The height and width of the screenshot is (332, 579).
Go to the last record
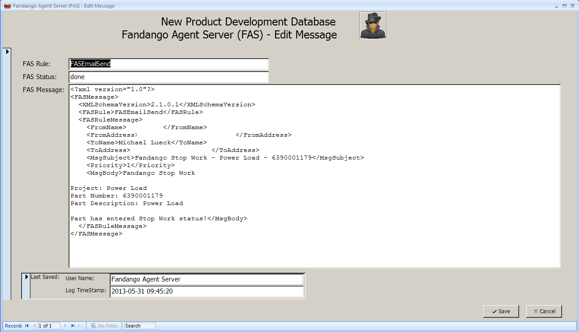coord(73,326)
